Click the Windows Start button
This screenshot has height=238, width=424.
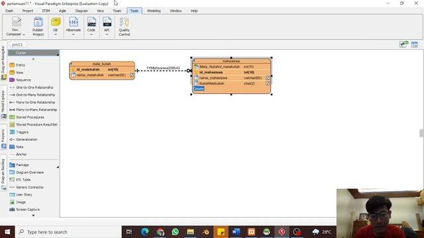click(7, 232)
